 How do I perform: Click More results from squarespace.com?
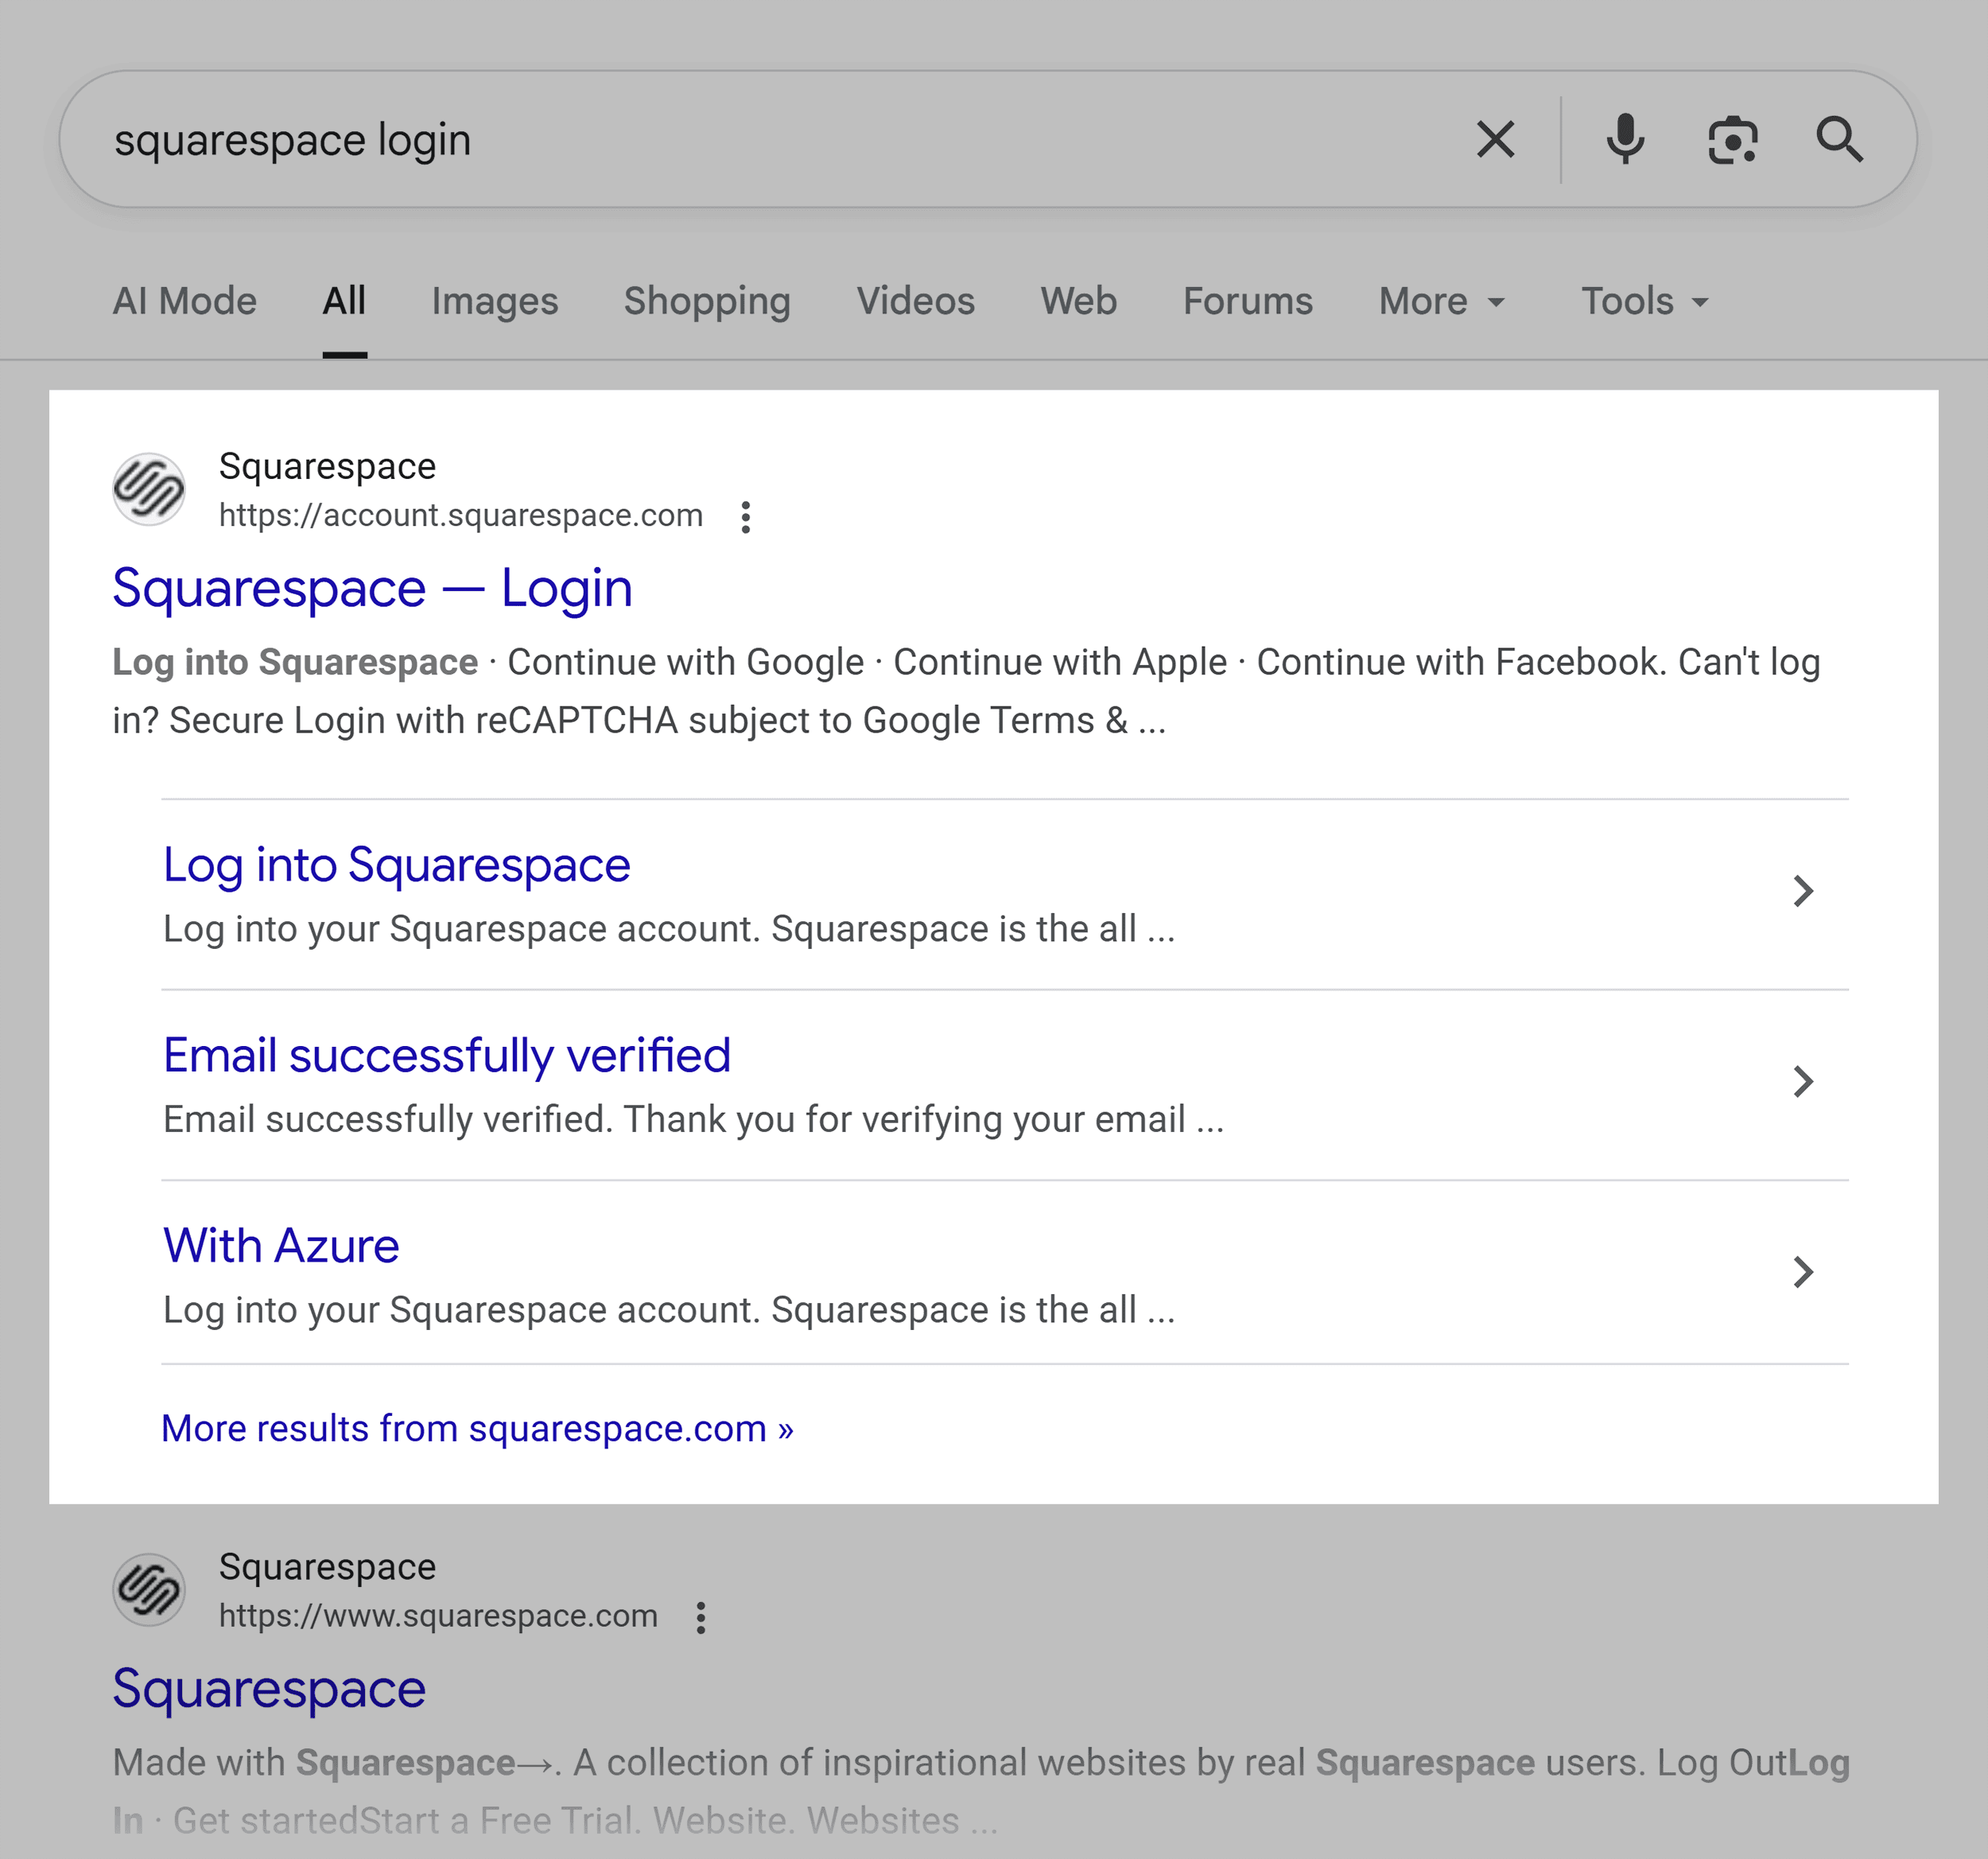pyautogui.click(x=477, y=1428)
